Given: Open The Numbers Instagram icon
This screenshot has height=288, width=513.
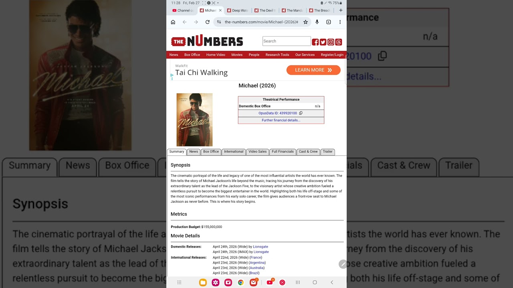Looking at the screenshot, I should coord(331,42).
